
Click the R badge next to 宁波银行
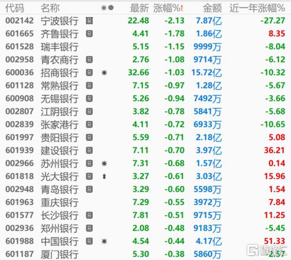click(89, 21)
